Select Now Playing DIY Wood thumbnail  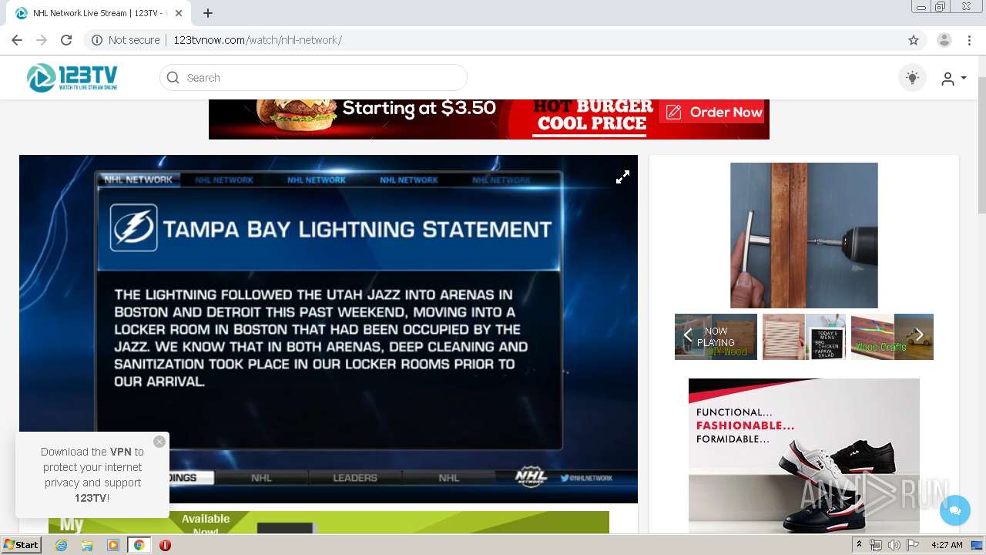[x=716, y=337]
